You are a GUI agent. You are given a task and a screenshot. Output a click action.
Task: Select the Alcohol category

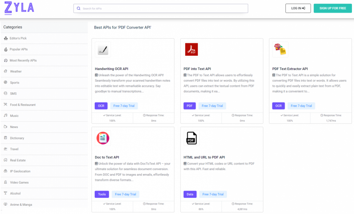point(44,194)
